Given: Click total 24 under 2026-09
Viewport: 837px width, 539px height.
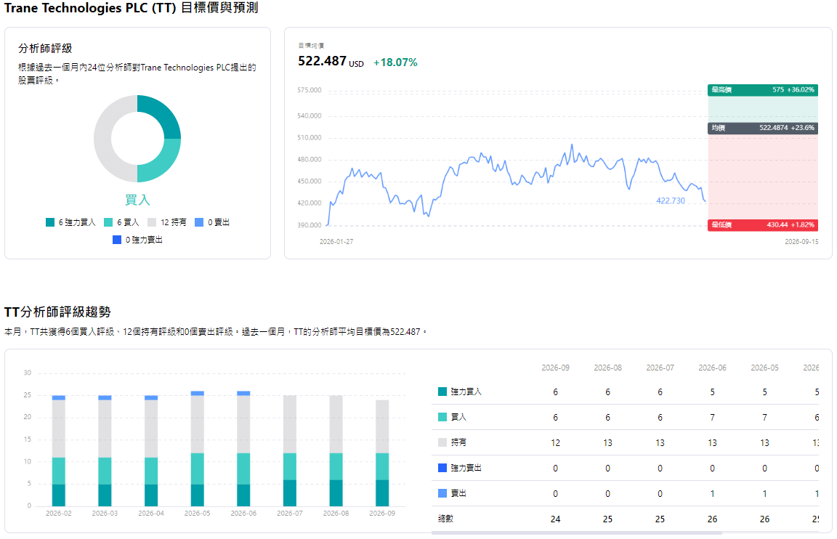Looking at the screenshot, I should 555,519.
